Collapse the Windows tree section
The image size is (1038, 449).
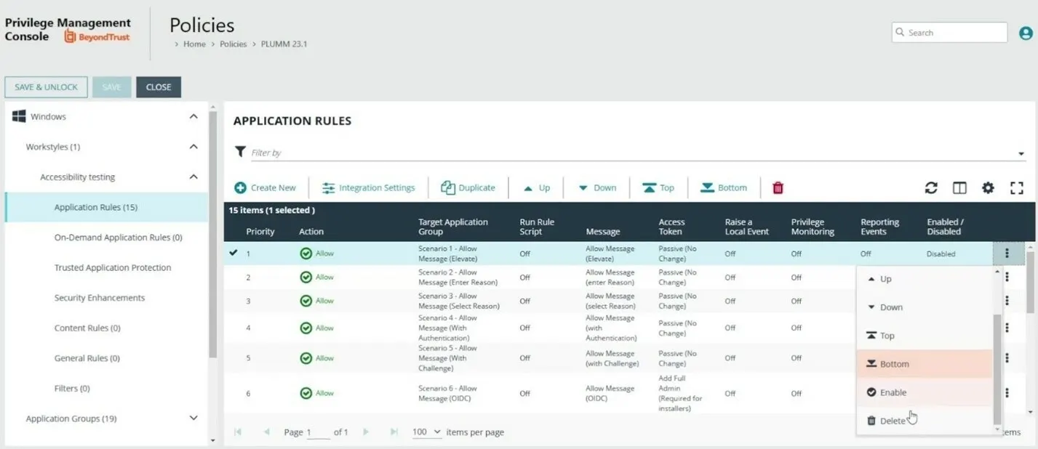pos(193,116)
